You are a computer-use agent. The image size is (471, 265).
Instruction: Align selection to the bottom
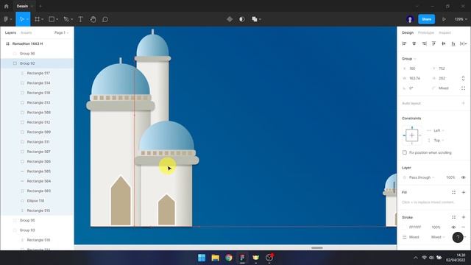click(x=453, y=43)
